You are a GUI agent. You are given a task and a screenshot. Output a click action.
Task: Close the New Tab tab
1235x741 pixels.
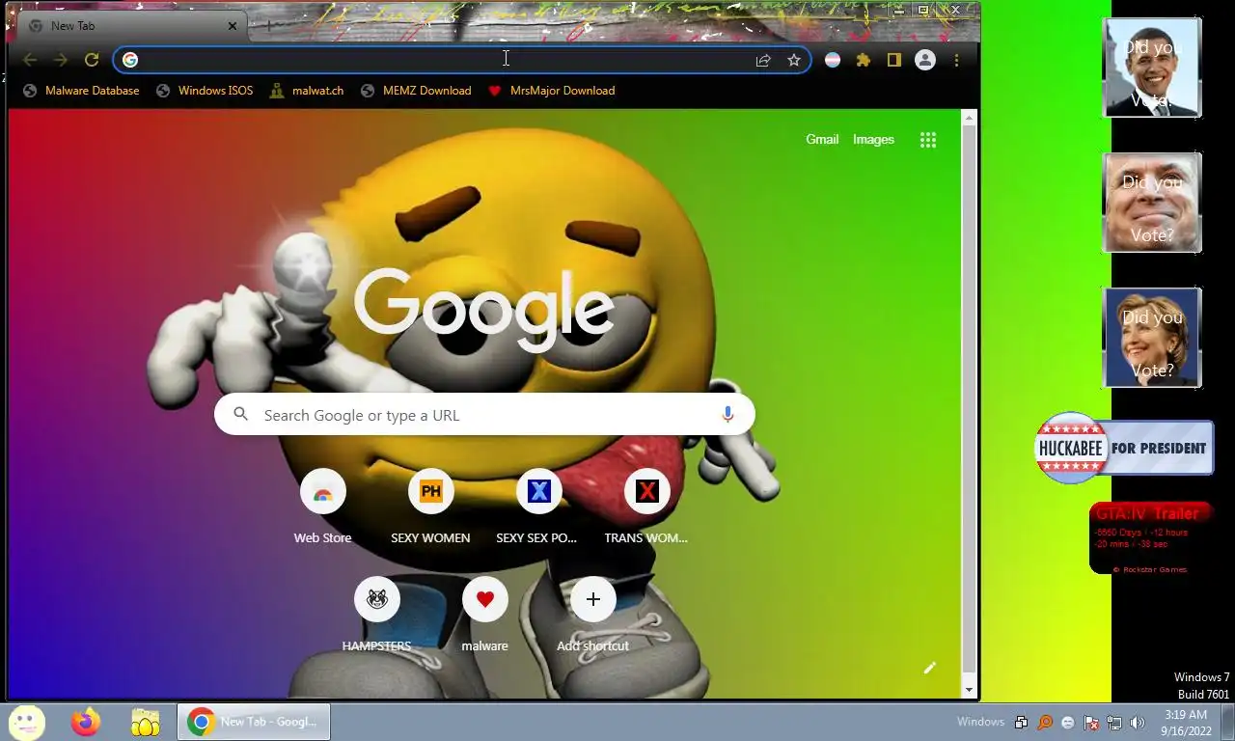(x=233, y=26)
